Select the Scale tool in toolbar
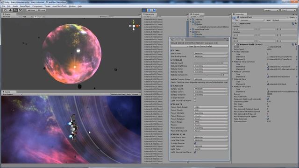Image resolution: width=299 pixels, height=168 pixels. point(20,10)
